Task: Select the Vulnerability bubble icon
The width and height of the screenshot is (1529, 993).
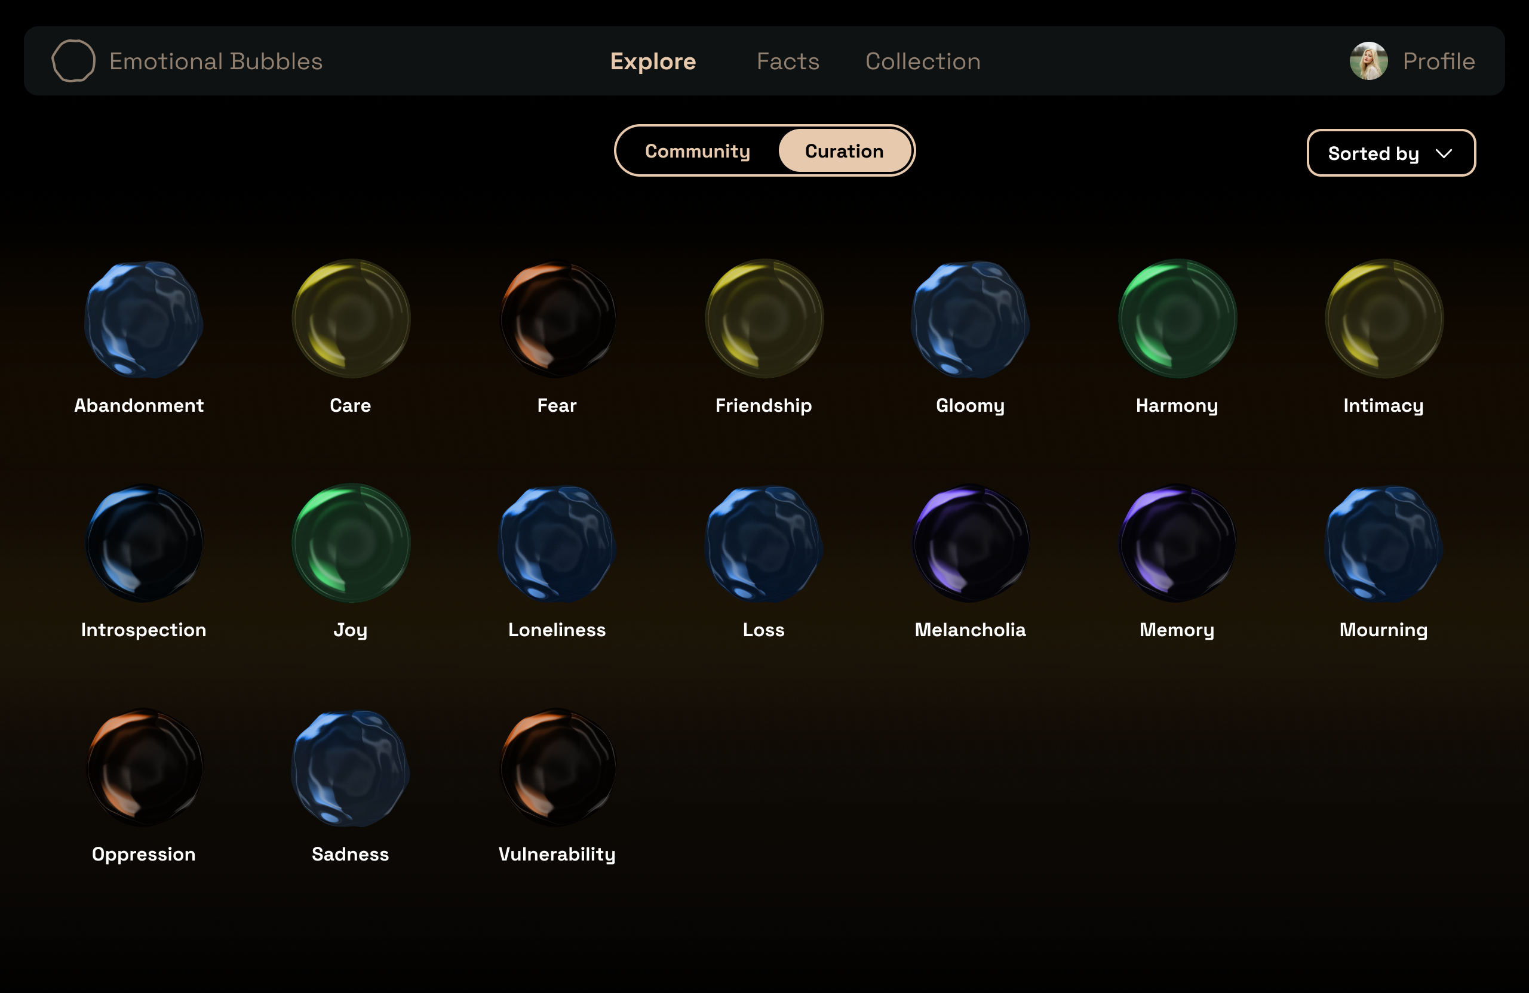Action: [558, 767]
